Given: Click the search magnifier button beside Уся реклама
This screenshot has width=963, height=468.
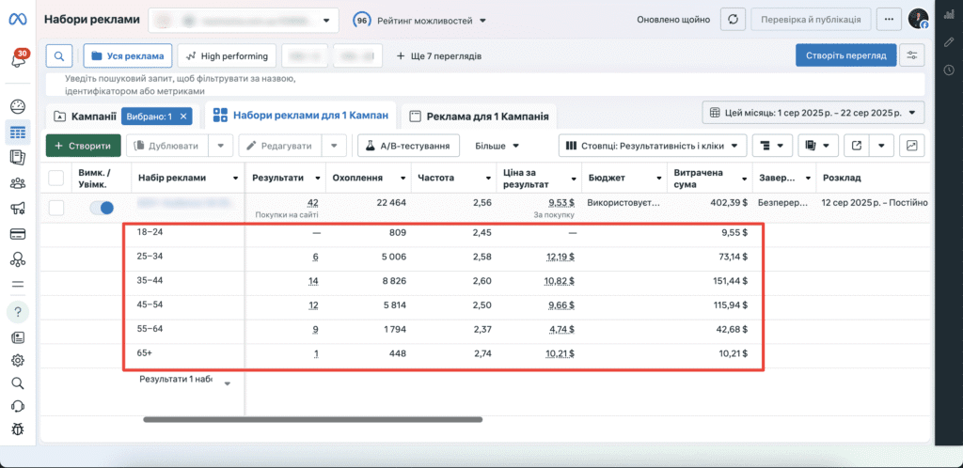Looking at the screenshot, I should click(59, 55).
